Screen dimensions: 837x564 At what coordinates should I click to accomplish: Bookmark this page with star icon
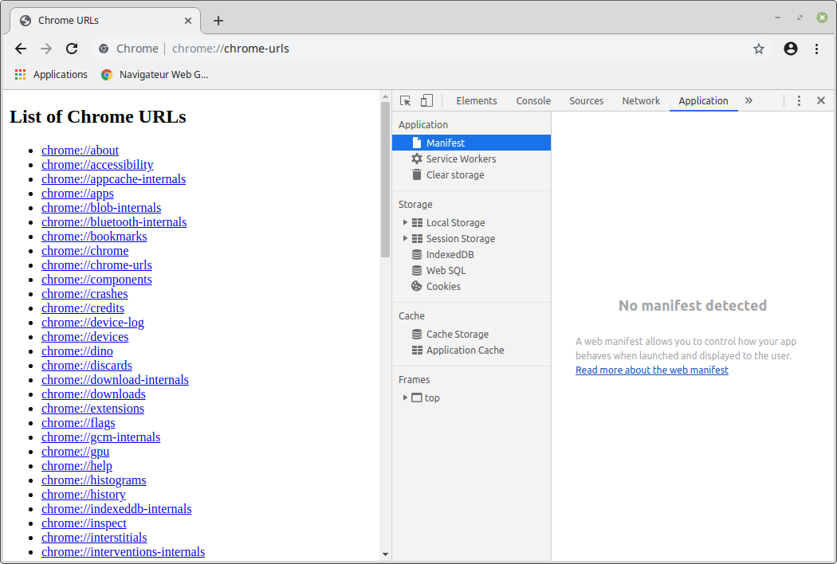point(759,49)
